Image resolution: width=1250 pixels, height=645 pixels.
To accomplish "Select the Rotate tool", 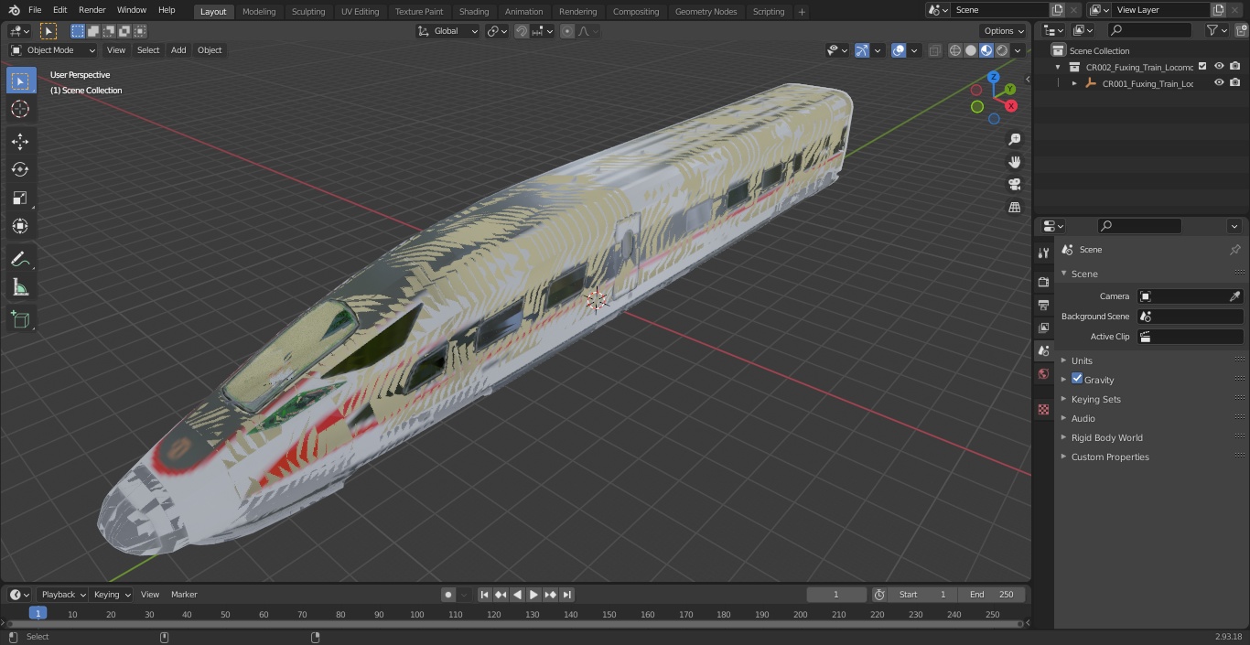I will [x=20, y=169].
